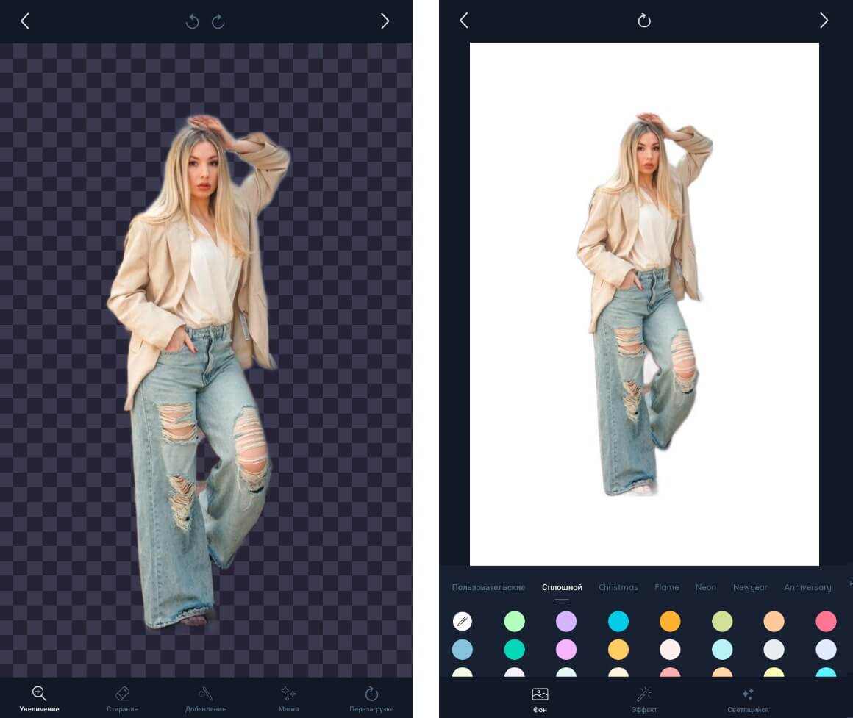The image size is (853, 718).
Task: Select the Увеличение zoom tool
Action: 39,699
